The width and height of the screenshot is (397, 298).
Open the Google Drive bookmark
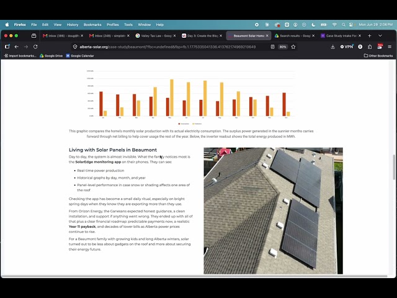(51, 56)
